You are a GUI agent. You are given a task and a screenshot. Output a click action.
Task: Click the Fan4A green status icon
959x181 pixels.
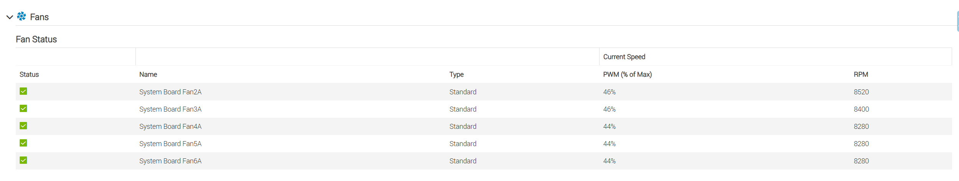23,126
